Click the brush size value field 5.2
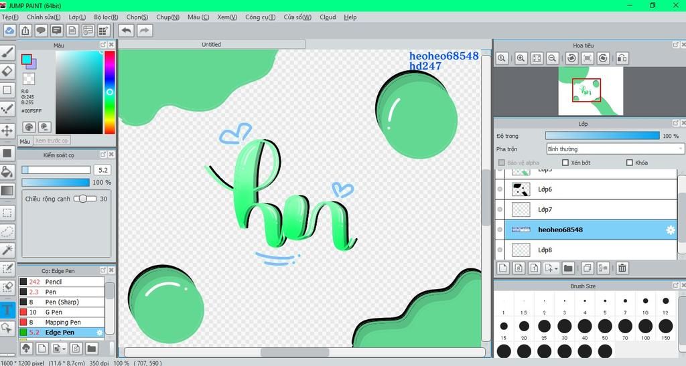686x366 pixels. (x=102, y=170)
